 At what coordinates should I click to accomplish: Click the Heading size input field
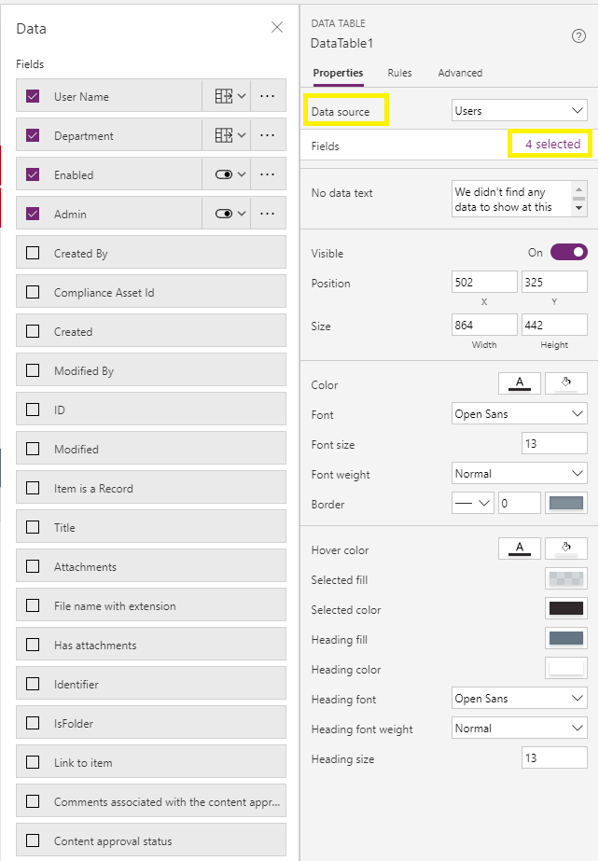point(554,757)
